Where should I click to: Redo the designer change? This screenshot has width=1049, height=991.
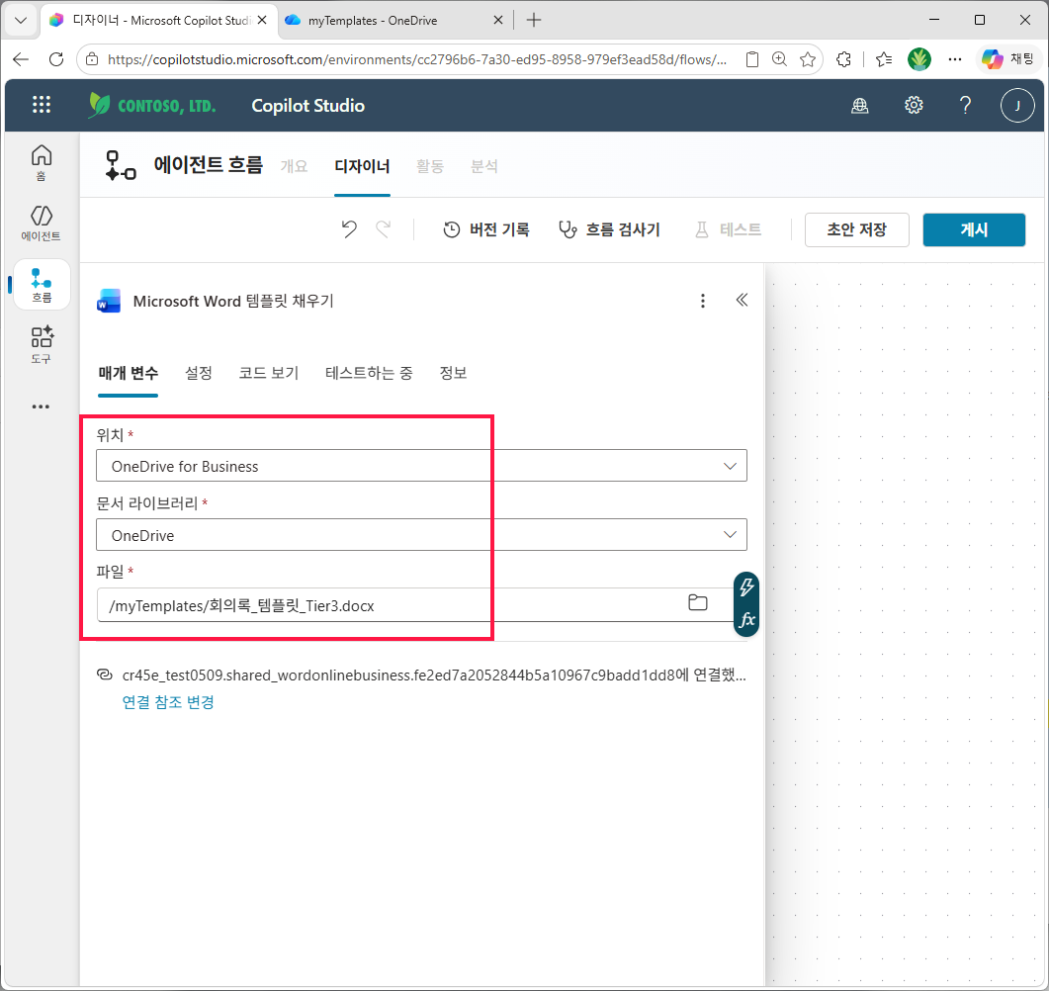[x=384, y=229]
